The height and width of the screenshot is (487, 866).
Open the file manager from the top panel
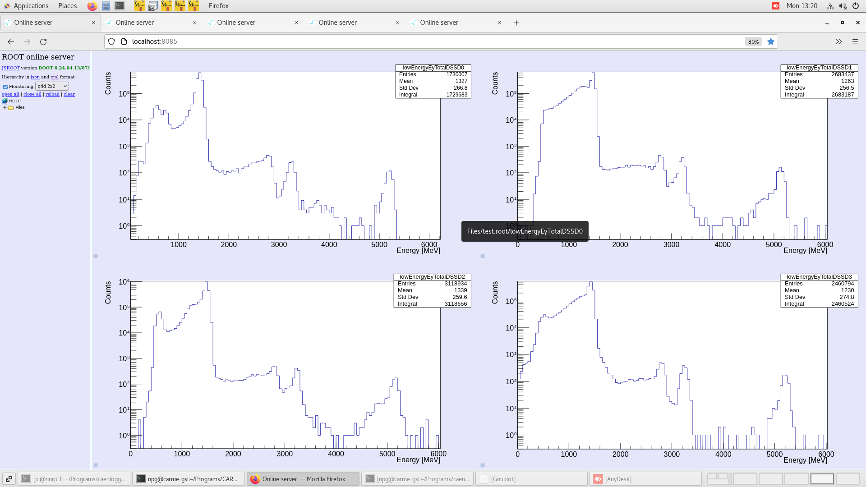(x=106, y=6)
